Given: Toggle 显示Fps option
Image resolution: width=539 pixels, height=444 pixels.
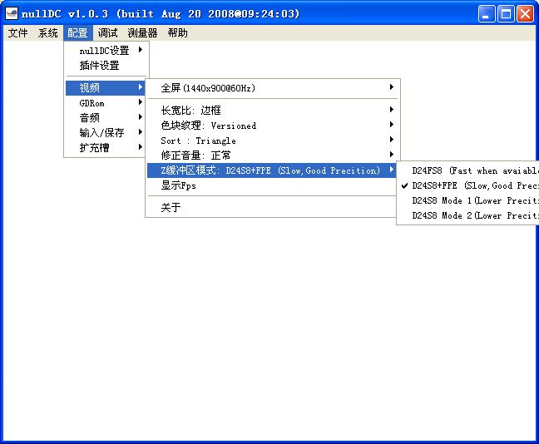Looking at the screenshot, I should [272, 185].
